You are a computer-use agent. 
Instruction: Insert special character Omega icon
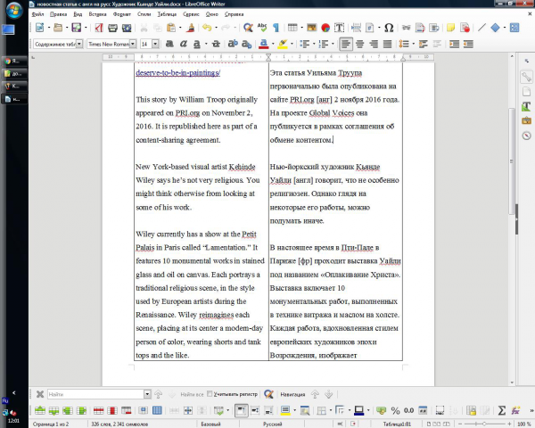pos(389,28)
